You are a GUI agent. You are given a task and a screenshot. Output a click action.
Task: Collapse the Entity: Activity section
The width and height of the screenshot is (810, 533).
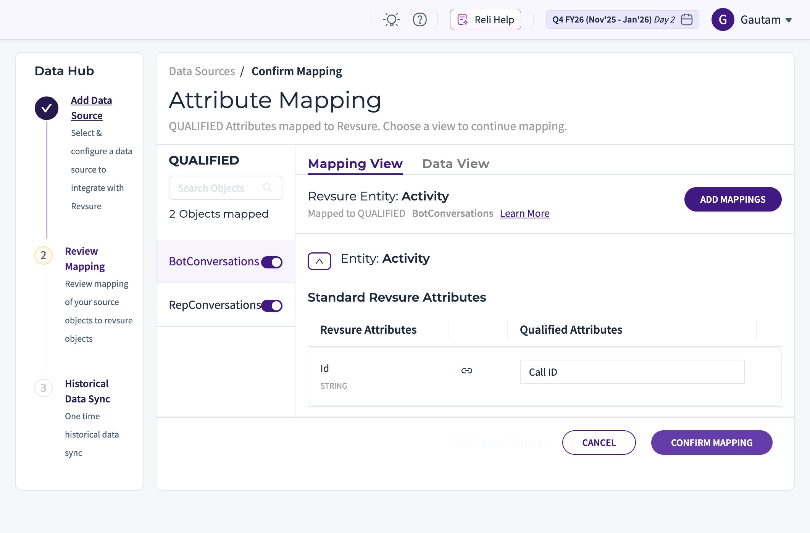pos(319,261)
